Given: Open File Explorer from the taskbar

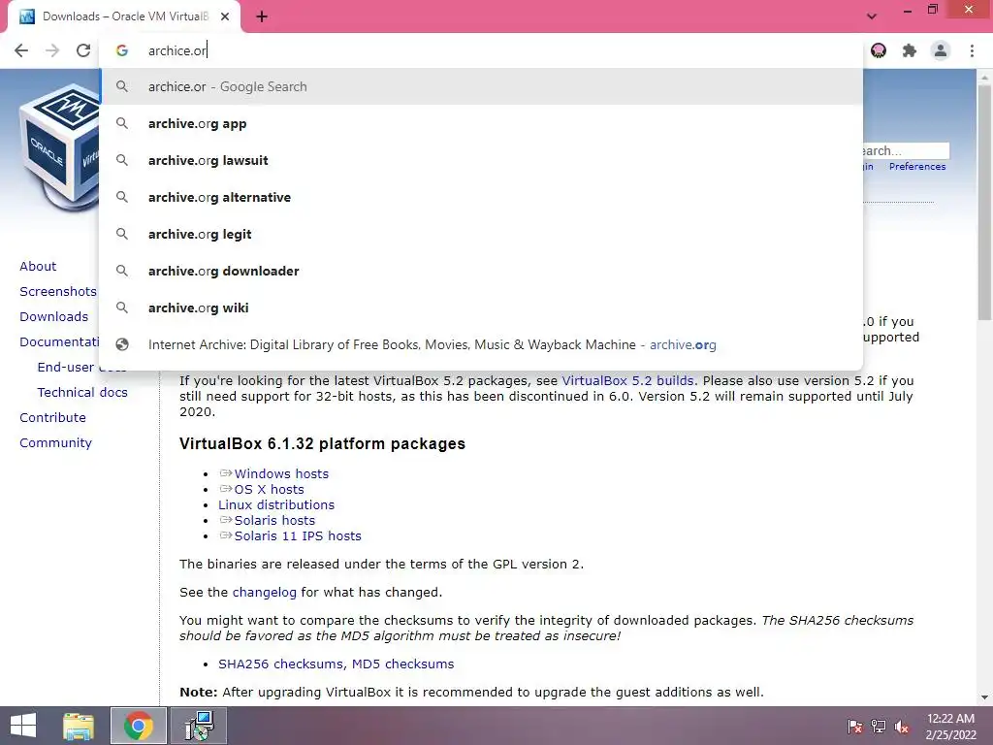Looking at the screenshot, I should (79, 726).
